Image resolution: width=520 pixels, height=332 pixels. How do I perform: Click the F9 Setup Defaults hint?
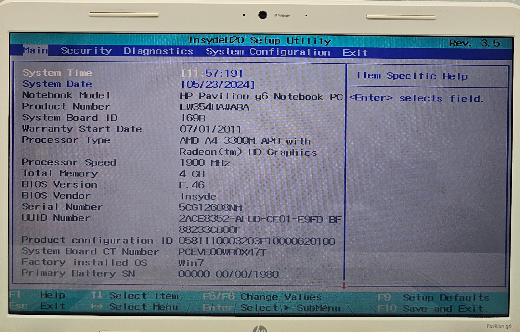pos(434,298)
